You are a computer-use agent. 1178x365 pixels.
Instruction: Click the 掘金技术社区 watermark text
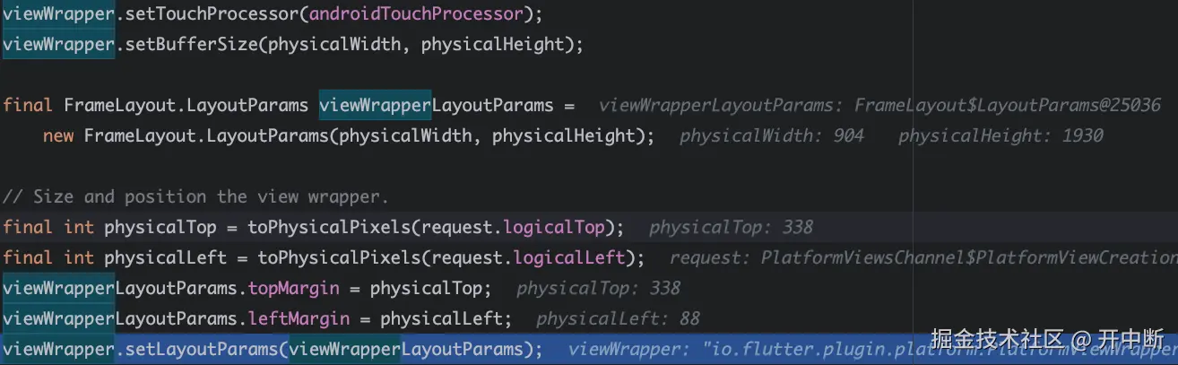click(997, 340)
